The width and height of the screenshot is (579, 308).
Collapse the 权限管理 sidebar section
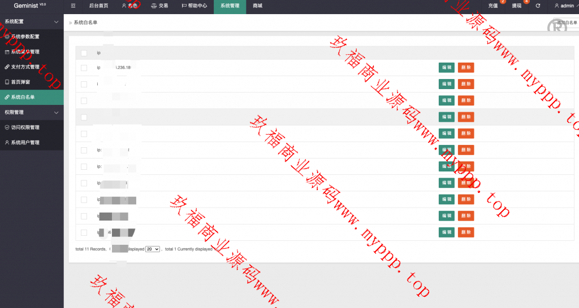click(x=55, y=112)
